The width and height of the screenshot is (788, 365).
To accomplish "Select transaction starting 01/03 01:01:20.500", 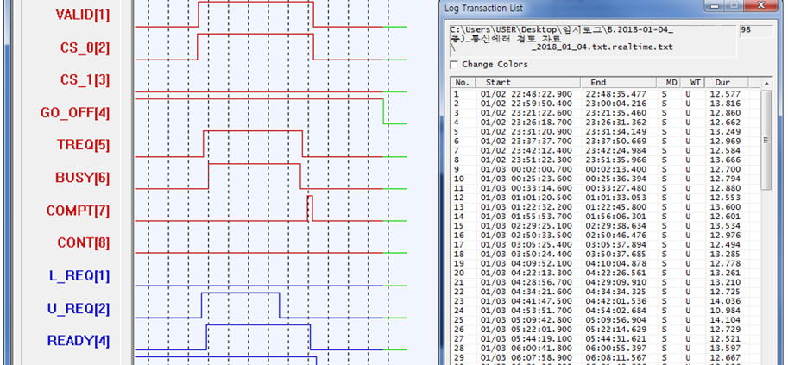I will [606, 198].
